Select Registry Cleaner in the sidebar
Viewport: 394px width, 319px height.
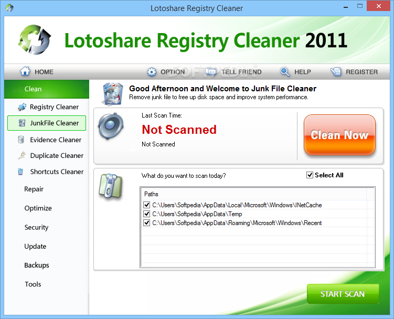point(54,107)
